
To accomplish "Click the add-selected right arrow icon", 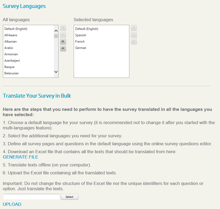I will click(x=63, y=28).
